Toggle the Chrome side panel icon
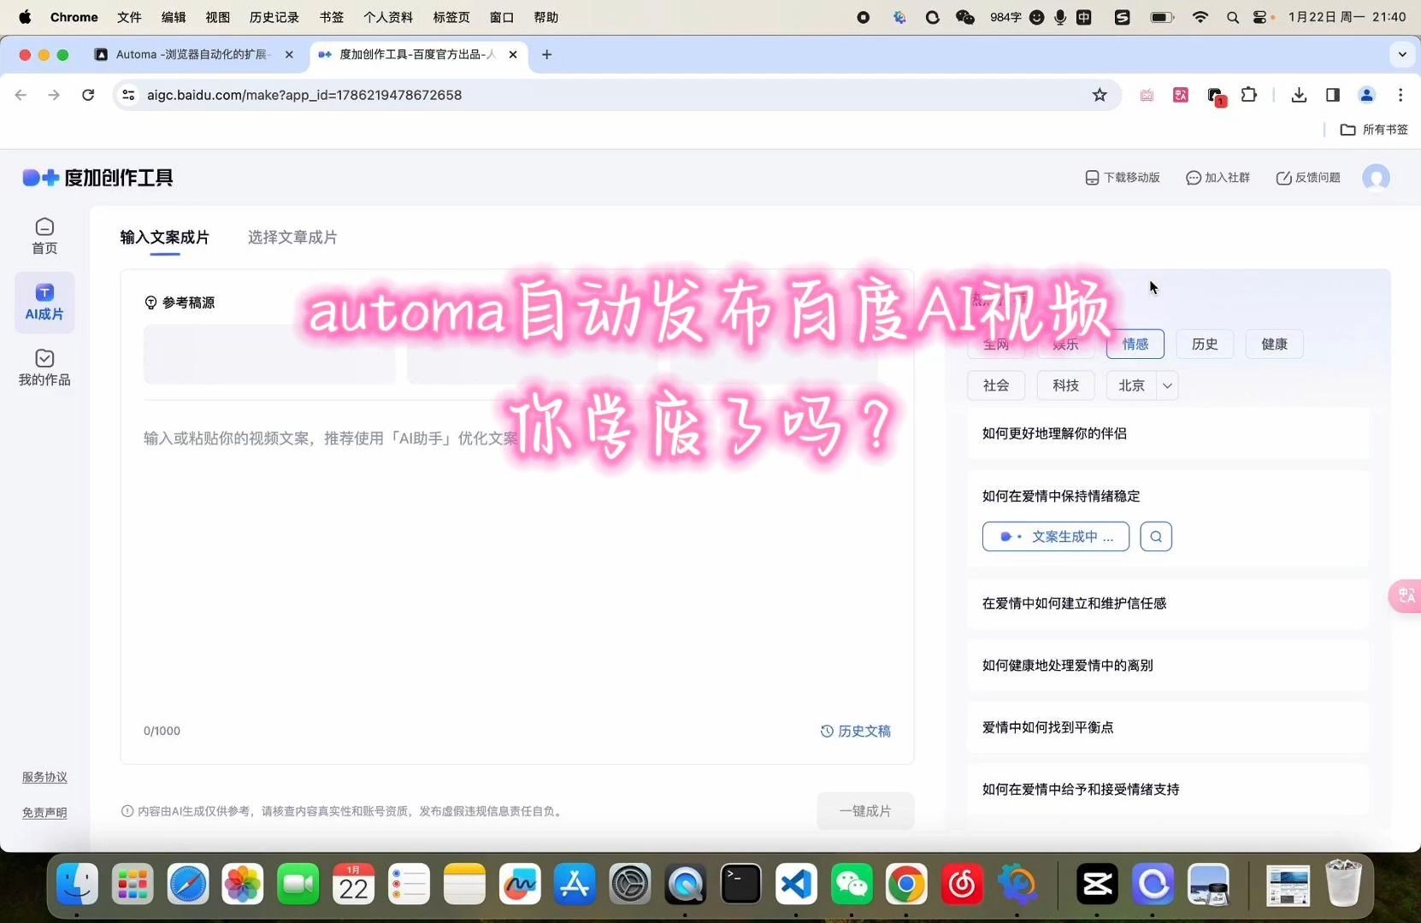Image resolution: width=1421 pixels, height=923 pixels. pyautogui.click(x=1332, y=95)
